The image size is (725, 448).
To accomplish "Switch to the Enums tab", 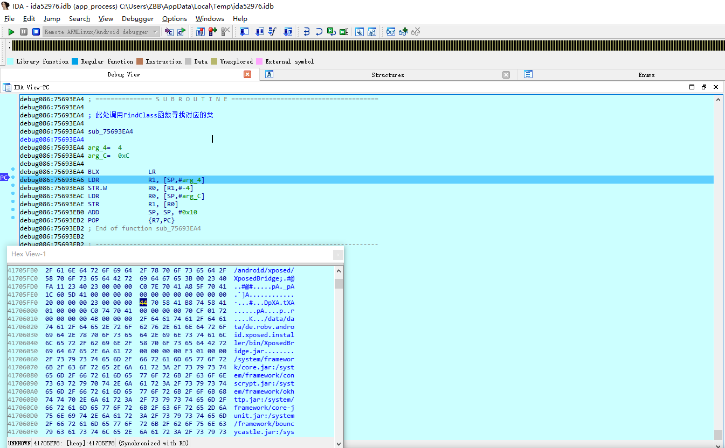I will 646,75.
